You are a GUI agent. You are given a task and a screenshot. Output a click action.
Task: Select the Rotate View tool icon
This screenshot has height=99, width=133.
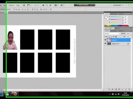50,5
